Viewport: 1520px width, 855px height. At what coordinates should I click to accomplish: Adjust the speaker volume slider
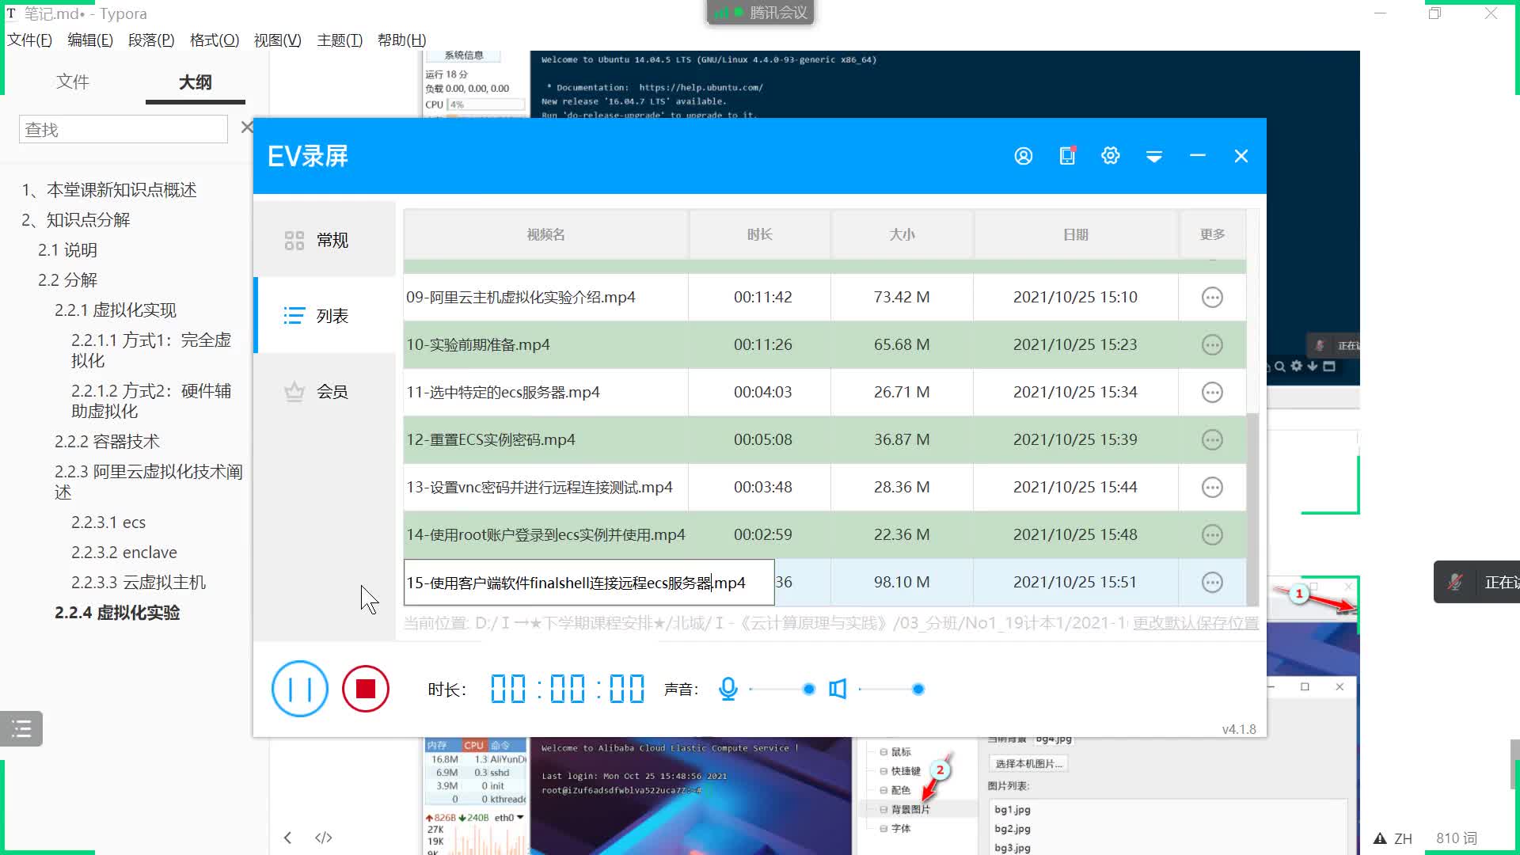pyautogui.click(x=891, y=690)
